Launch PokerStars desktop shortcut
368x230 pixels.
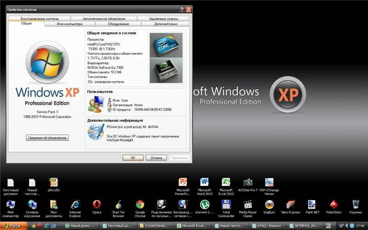click(334, 207)
